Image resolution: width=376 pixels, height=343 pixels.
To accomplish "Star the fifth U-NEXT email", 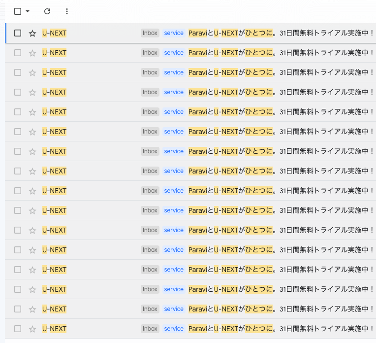I will pos(32,112).
